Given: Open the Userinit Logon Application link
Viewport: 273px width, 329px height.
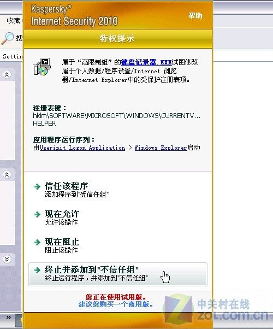Looking at the screenshot, I should pyautogui.click(x=82, y=148).
